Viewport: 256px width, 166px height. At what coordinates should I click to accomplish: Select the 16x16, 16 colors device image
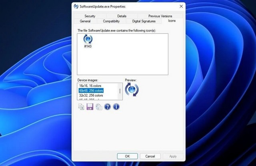[91, 86]
